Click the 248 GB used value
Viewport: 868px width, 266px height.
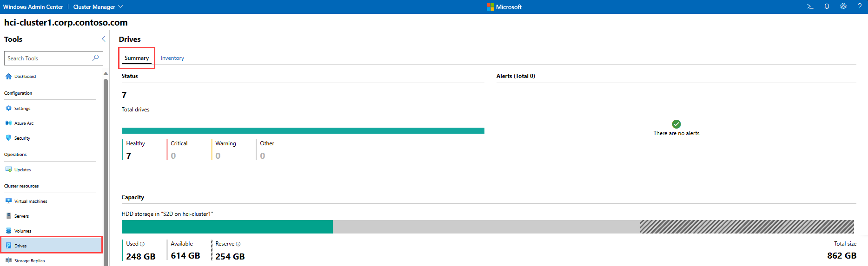pyautogui.click(x=141, y=256)
